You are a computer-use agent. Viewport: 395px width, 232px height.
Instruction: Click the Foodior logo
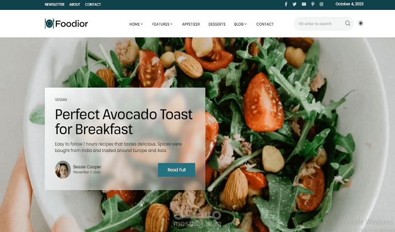pos(66,24)
